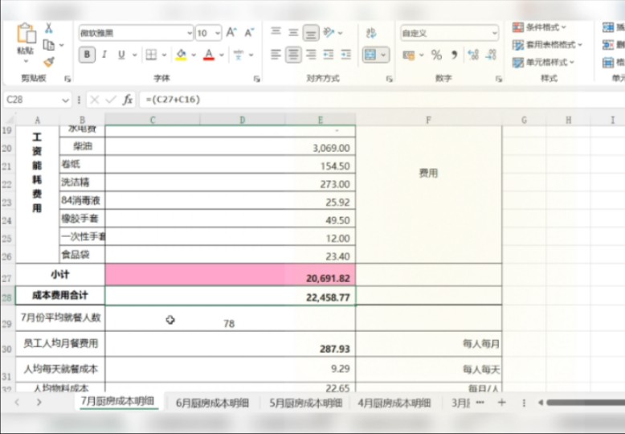Align text to top
This screenshot has height=434, width=625.
(276, 32)
